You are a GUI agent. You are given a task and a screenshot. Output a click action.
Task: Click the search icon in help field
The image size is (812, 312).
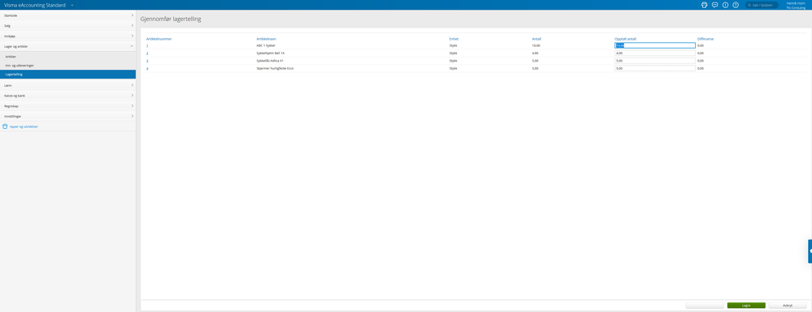[749, 5]
